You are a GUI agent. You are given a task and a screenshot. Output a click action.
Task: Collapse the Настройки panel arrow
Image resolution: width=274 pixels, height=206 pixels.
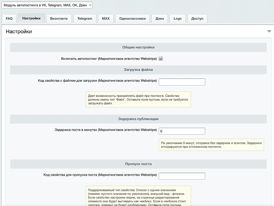pyautogui.click(x=269, y=31)
